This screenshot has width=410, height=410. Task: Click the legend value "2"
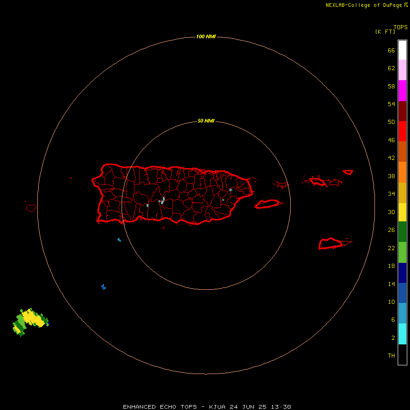tap(393, 338)
